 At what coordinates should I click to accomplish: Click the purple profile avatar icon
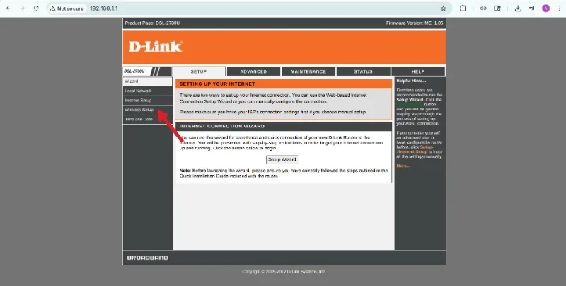pyautogui.click(x=545, y=8)
